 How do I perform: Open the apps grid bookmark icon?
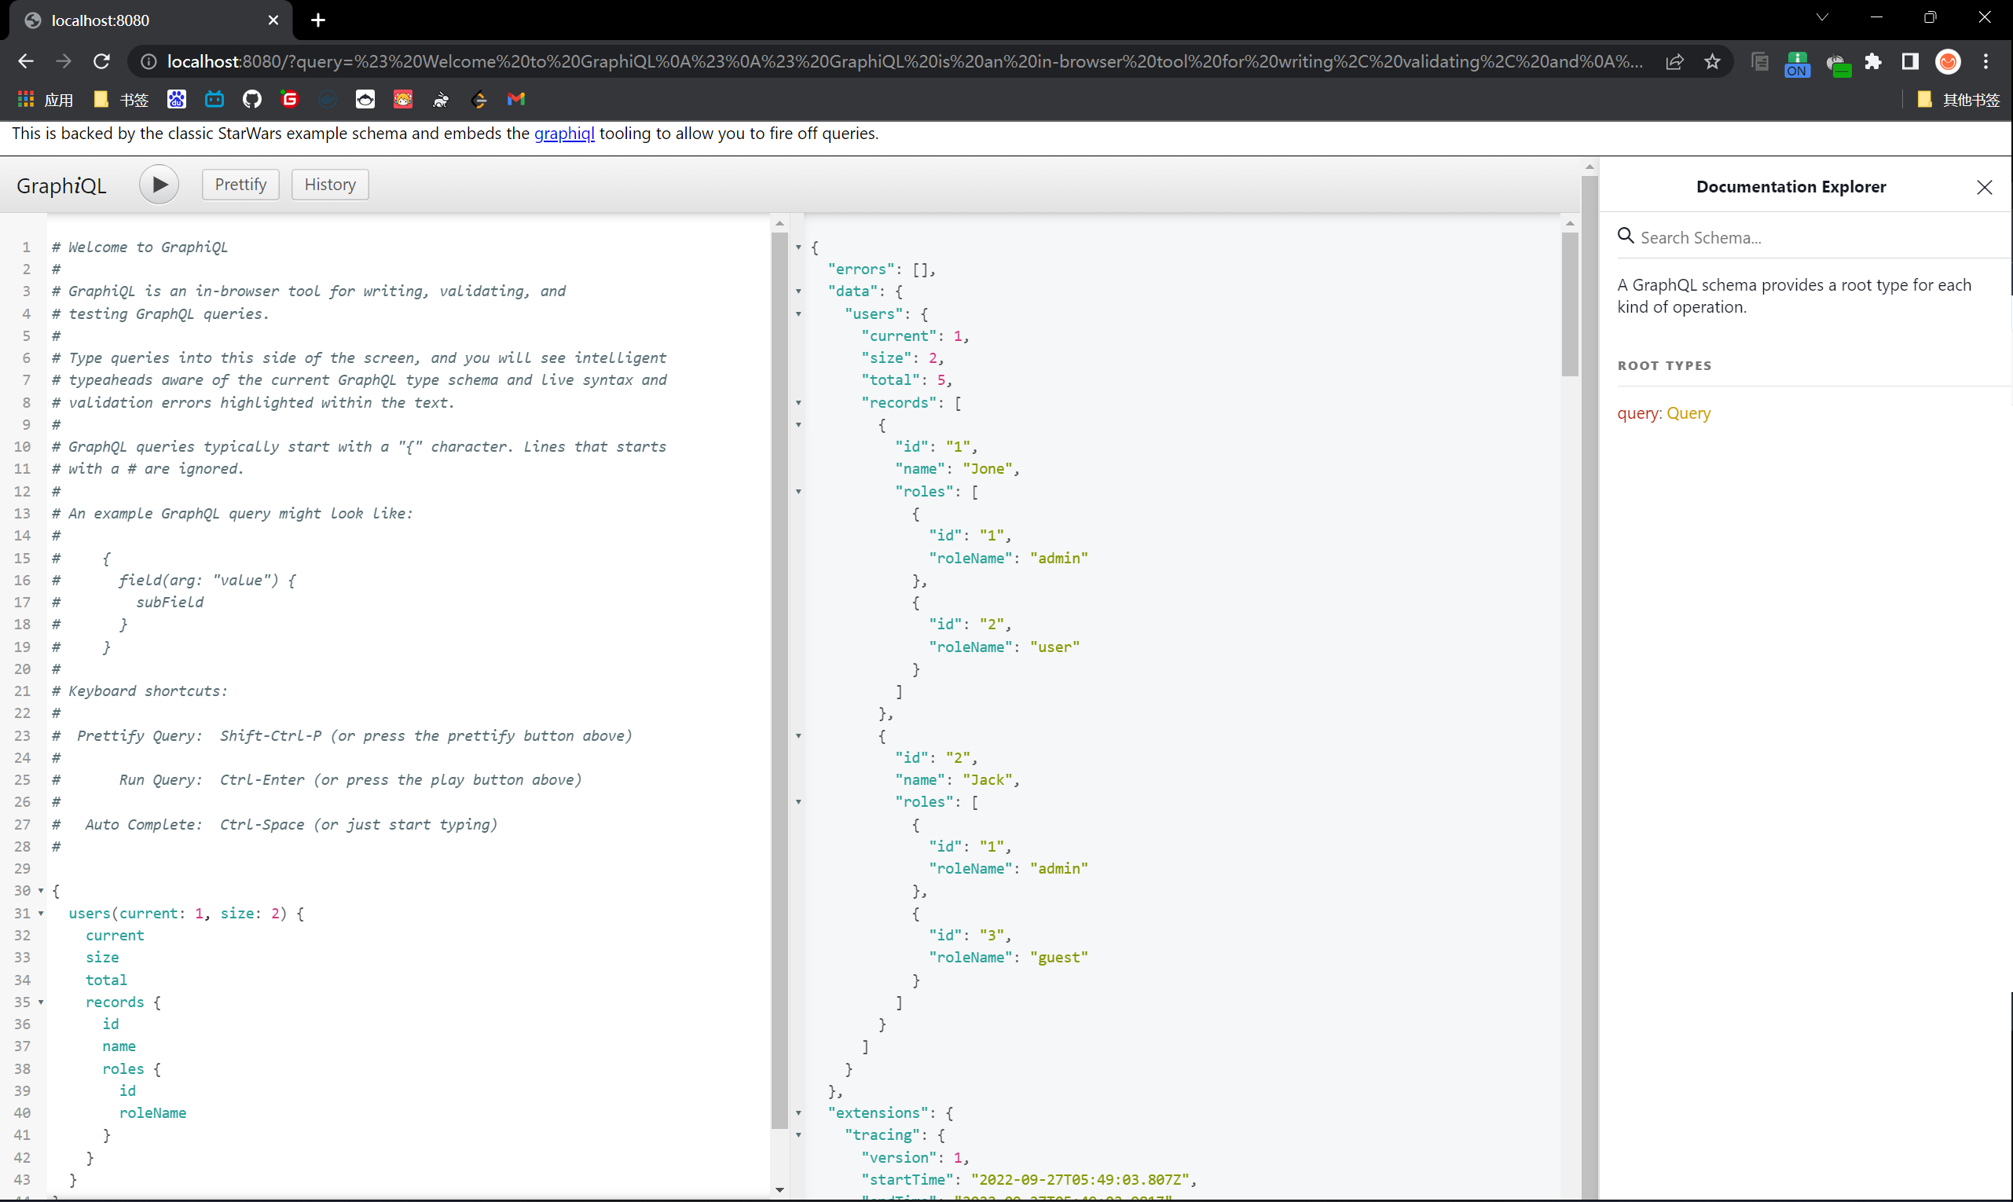click(26, 99)
